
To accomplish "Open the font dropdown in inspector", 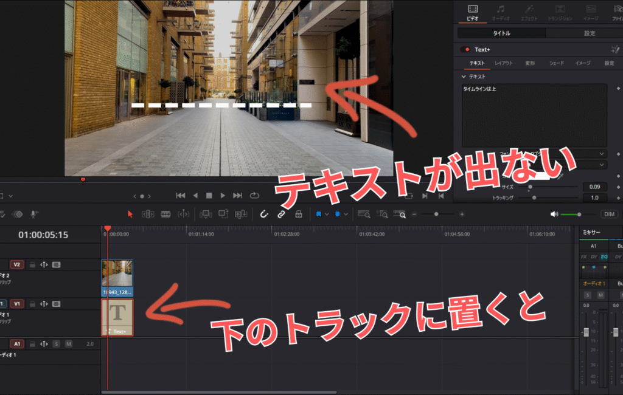I will (x=601, y=154).
